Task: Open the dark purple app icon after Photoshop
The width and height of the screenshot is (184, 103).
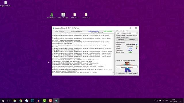Action: point(39,100)
